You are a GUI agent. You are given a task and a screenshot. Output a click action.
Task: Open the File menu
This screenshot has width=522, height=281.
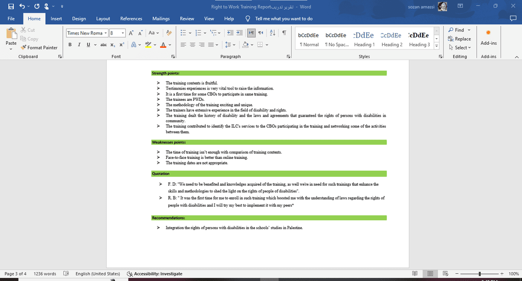pyautogui.click(x=11, y=19)
